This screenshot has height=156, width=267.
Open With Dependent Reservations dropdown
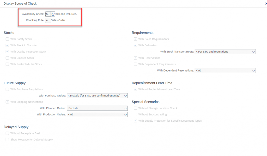(225, 70)
